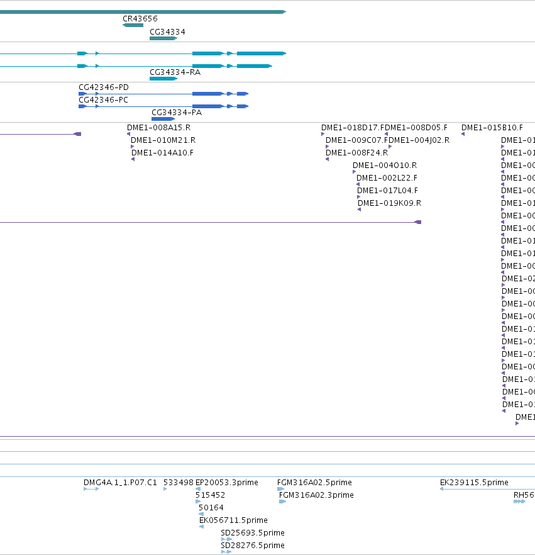535x555 pixels.
Task: Select the DME1-004O10.R feature label
Action: coord(385,165)
